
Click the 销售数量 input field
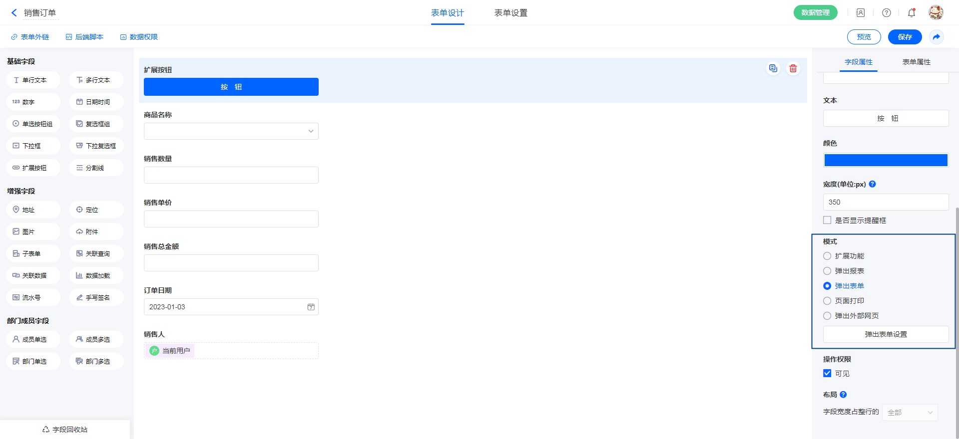pyautogui.click(x=231, y=175)
